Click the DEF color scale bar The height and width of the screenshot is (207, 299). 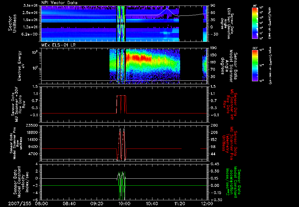click(x=255, y=65)
